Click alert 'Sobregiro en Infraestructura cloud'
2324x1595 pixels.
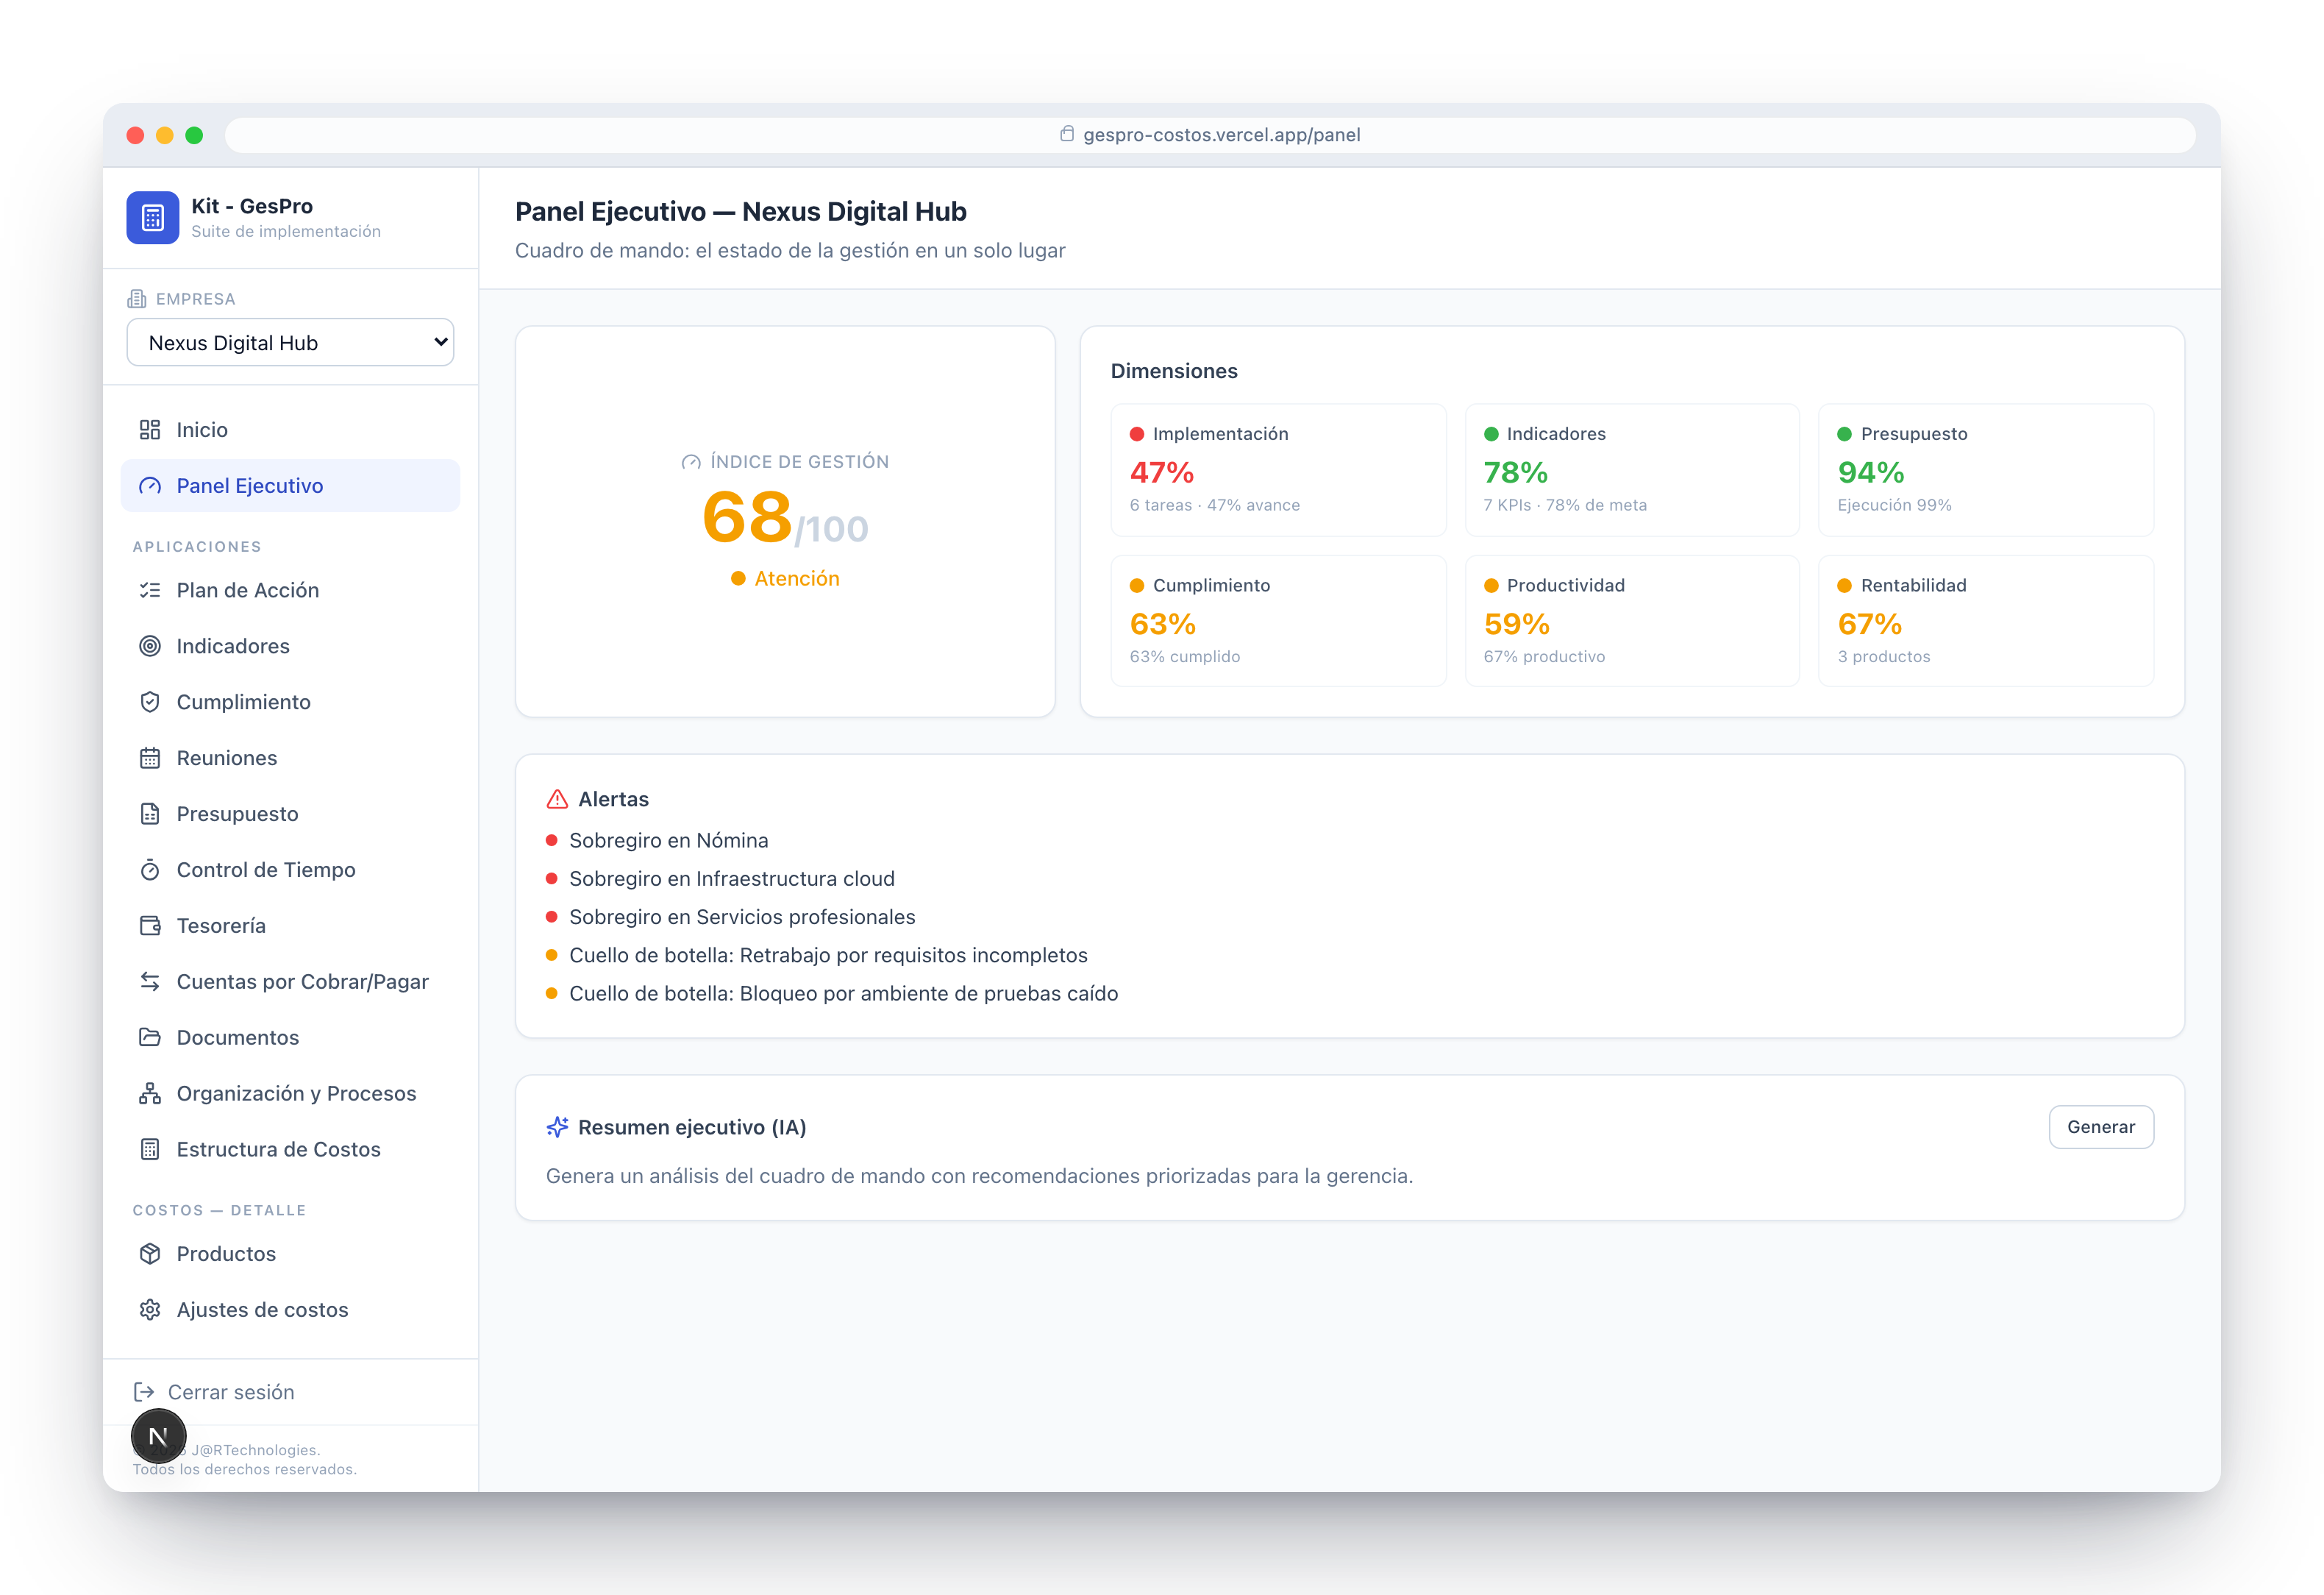click(731, 878)
